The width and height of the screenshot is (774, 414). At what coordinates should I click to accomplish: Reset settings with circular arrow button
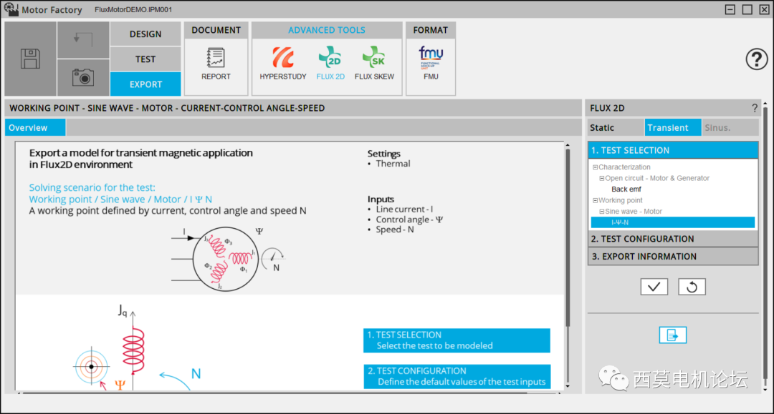coord(692,287)
